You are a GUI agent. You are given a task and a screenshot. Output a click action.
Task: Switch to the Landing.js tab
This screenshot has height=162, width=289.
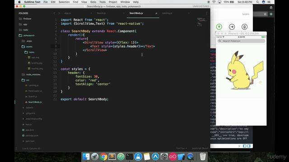(x=167, y=13)
